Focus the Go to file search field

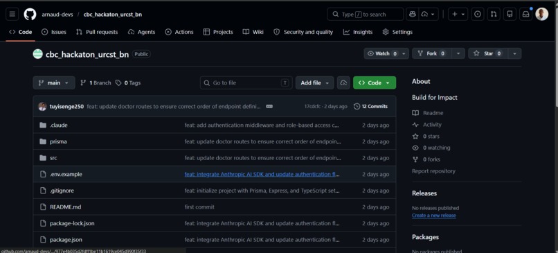click(x=246, y=82)
